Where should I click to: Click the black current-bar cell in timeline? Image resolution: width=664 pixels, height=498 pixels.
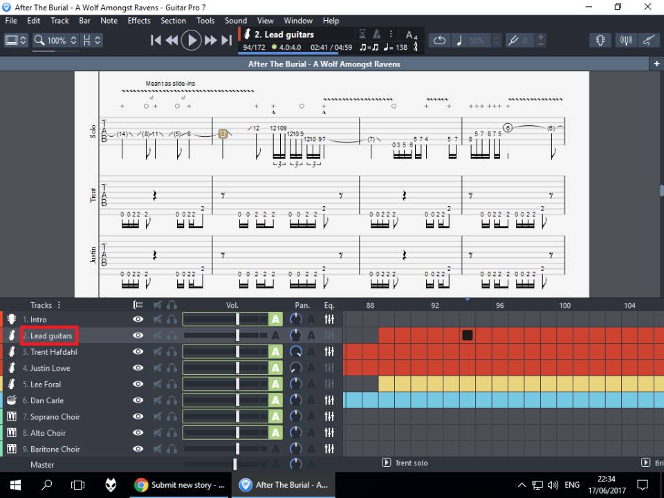coord(468,335)
